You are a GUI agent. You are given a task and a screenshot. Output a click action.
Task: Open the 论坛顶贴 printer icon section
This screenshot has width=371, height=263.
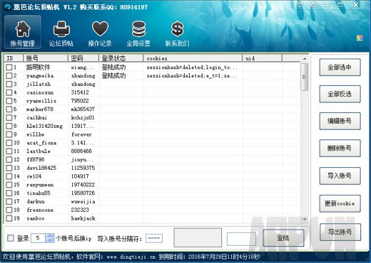coord(60,33)
